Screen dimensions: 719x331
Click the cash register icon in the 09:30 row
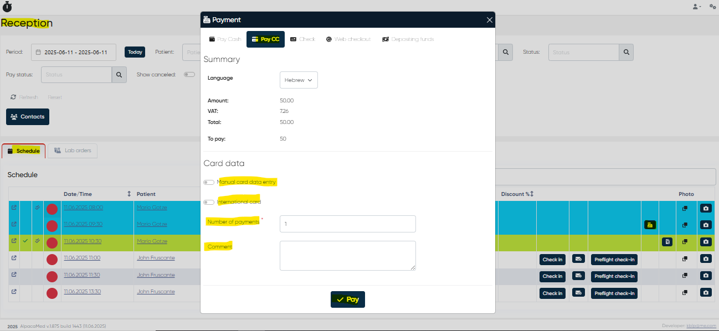click(x=650, y=225)
